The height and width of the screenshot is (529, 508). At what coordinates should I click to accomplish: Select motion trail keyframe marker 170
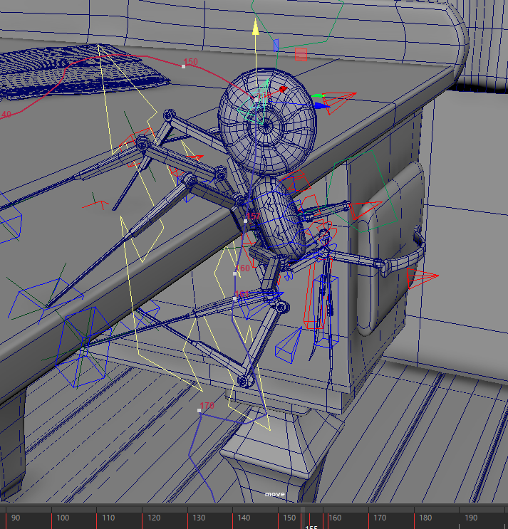(199, 410)
